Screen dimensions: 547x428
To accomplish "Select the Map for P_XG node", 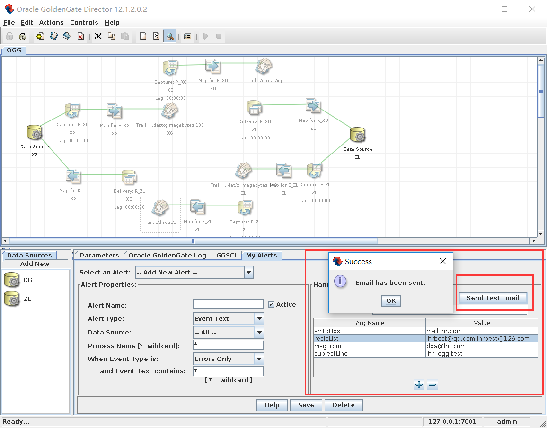I will tap(213, 66).
